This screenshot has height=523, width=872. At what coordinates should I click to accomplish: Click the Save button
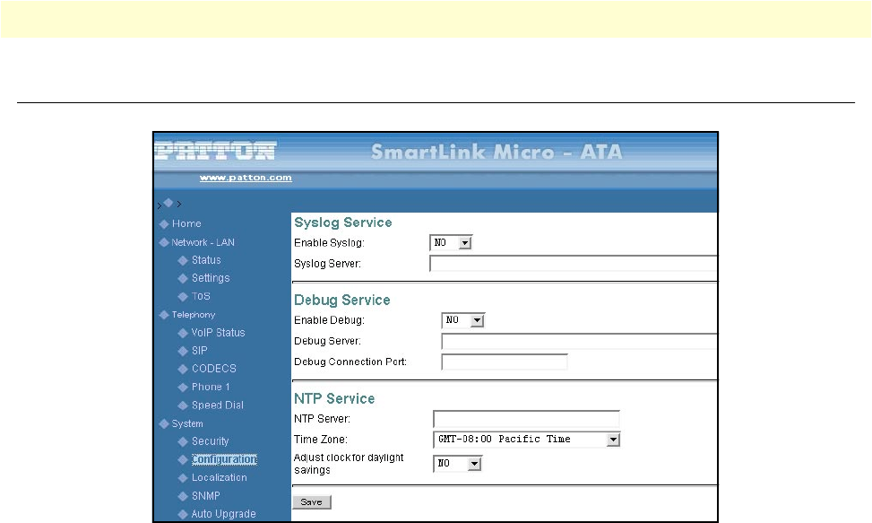pyautogui.click(x=312, y=502)
